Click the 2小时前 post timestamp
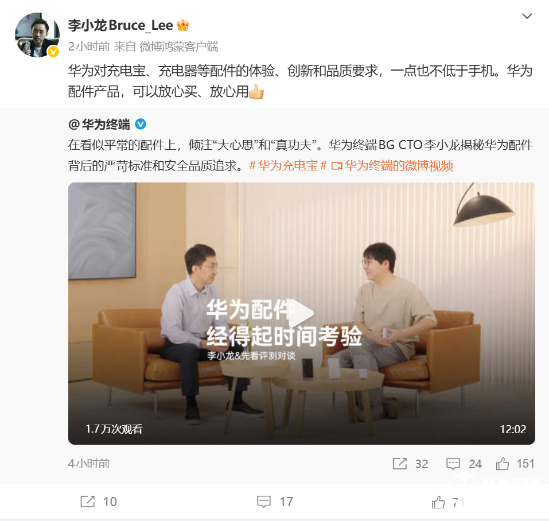549x521 pixels. tap(89, 46)
